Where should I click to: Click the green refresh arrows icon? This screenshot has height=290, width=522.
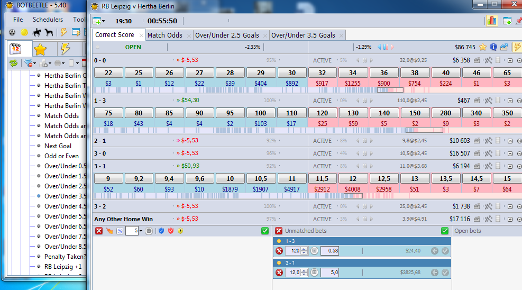point(13,62)
